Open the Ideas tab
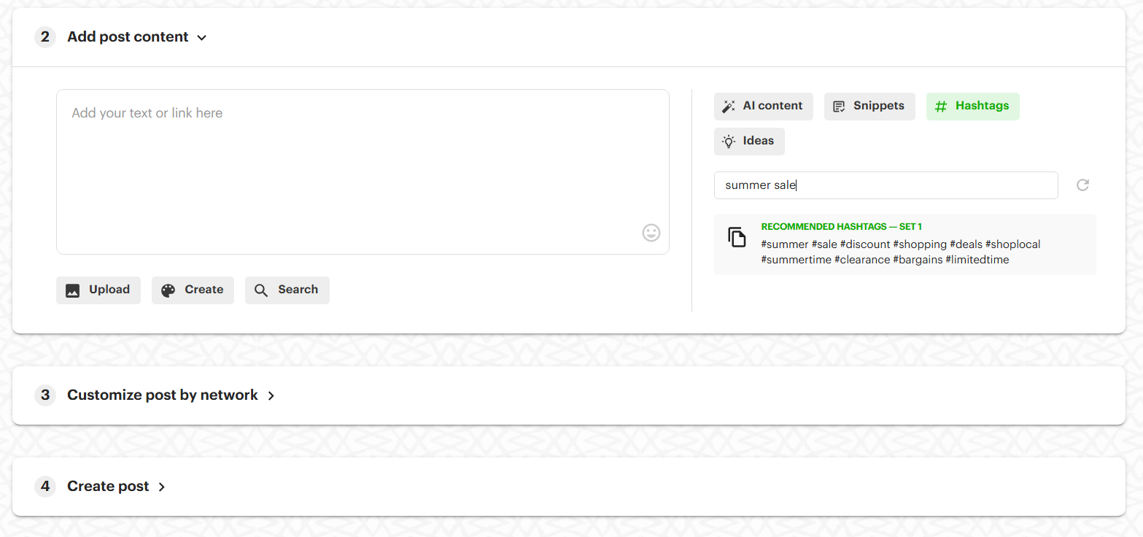Viewport: 1143px width, 537px height. [749, 142]
